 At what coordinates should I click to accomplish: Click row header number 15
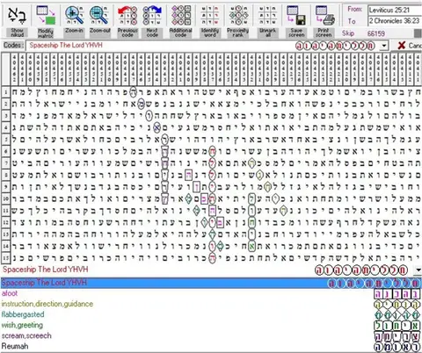pyautogui.click(x=6, y=258)
